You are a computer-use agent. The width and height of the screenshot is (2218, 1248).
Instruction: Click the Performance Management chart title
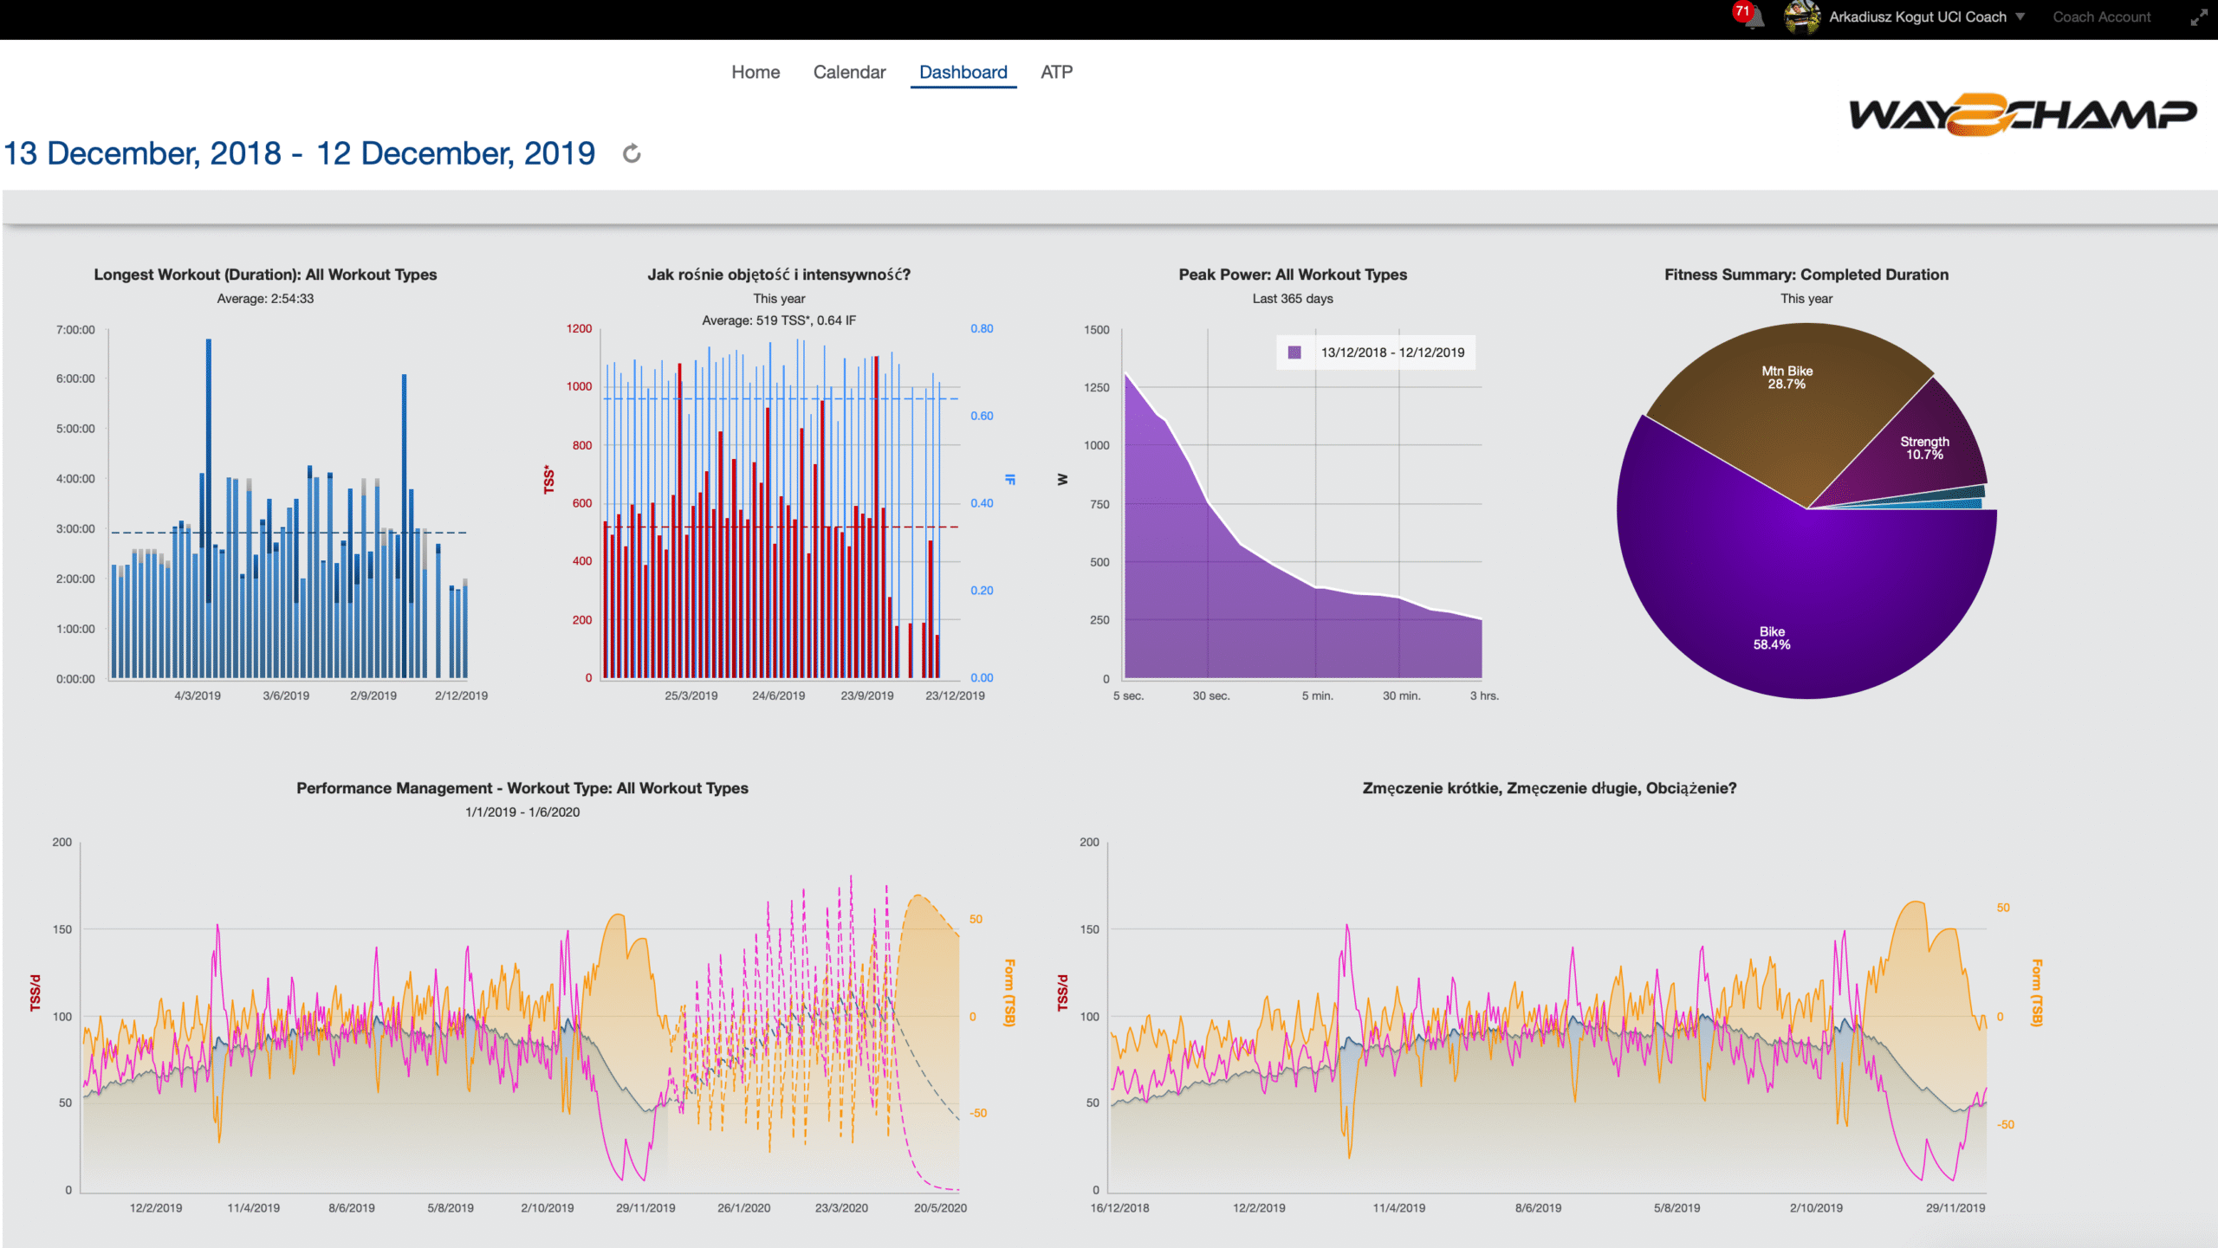pos(522,788)
